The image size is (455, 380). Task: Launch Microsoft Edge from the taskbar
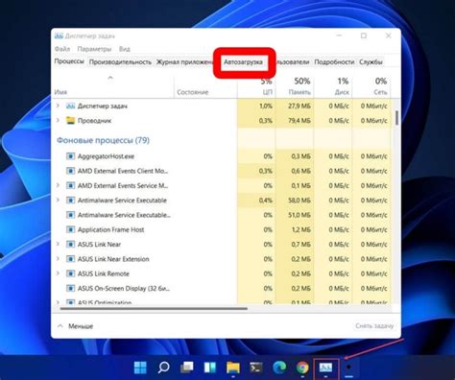pyautogui.click(x=279, y=368)
